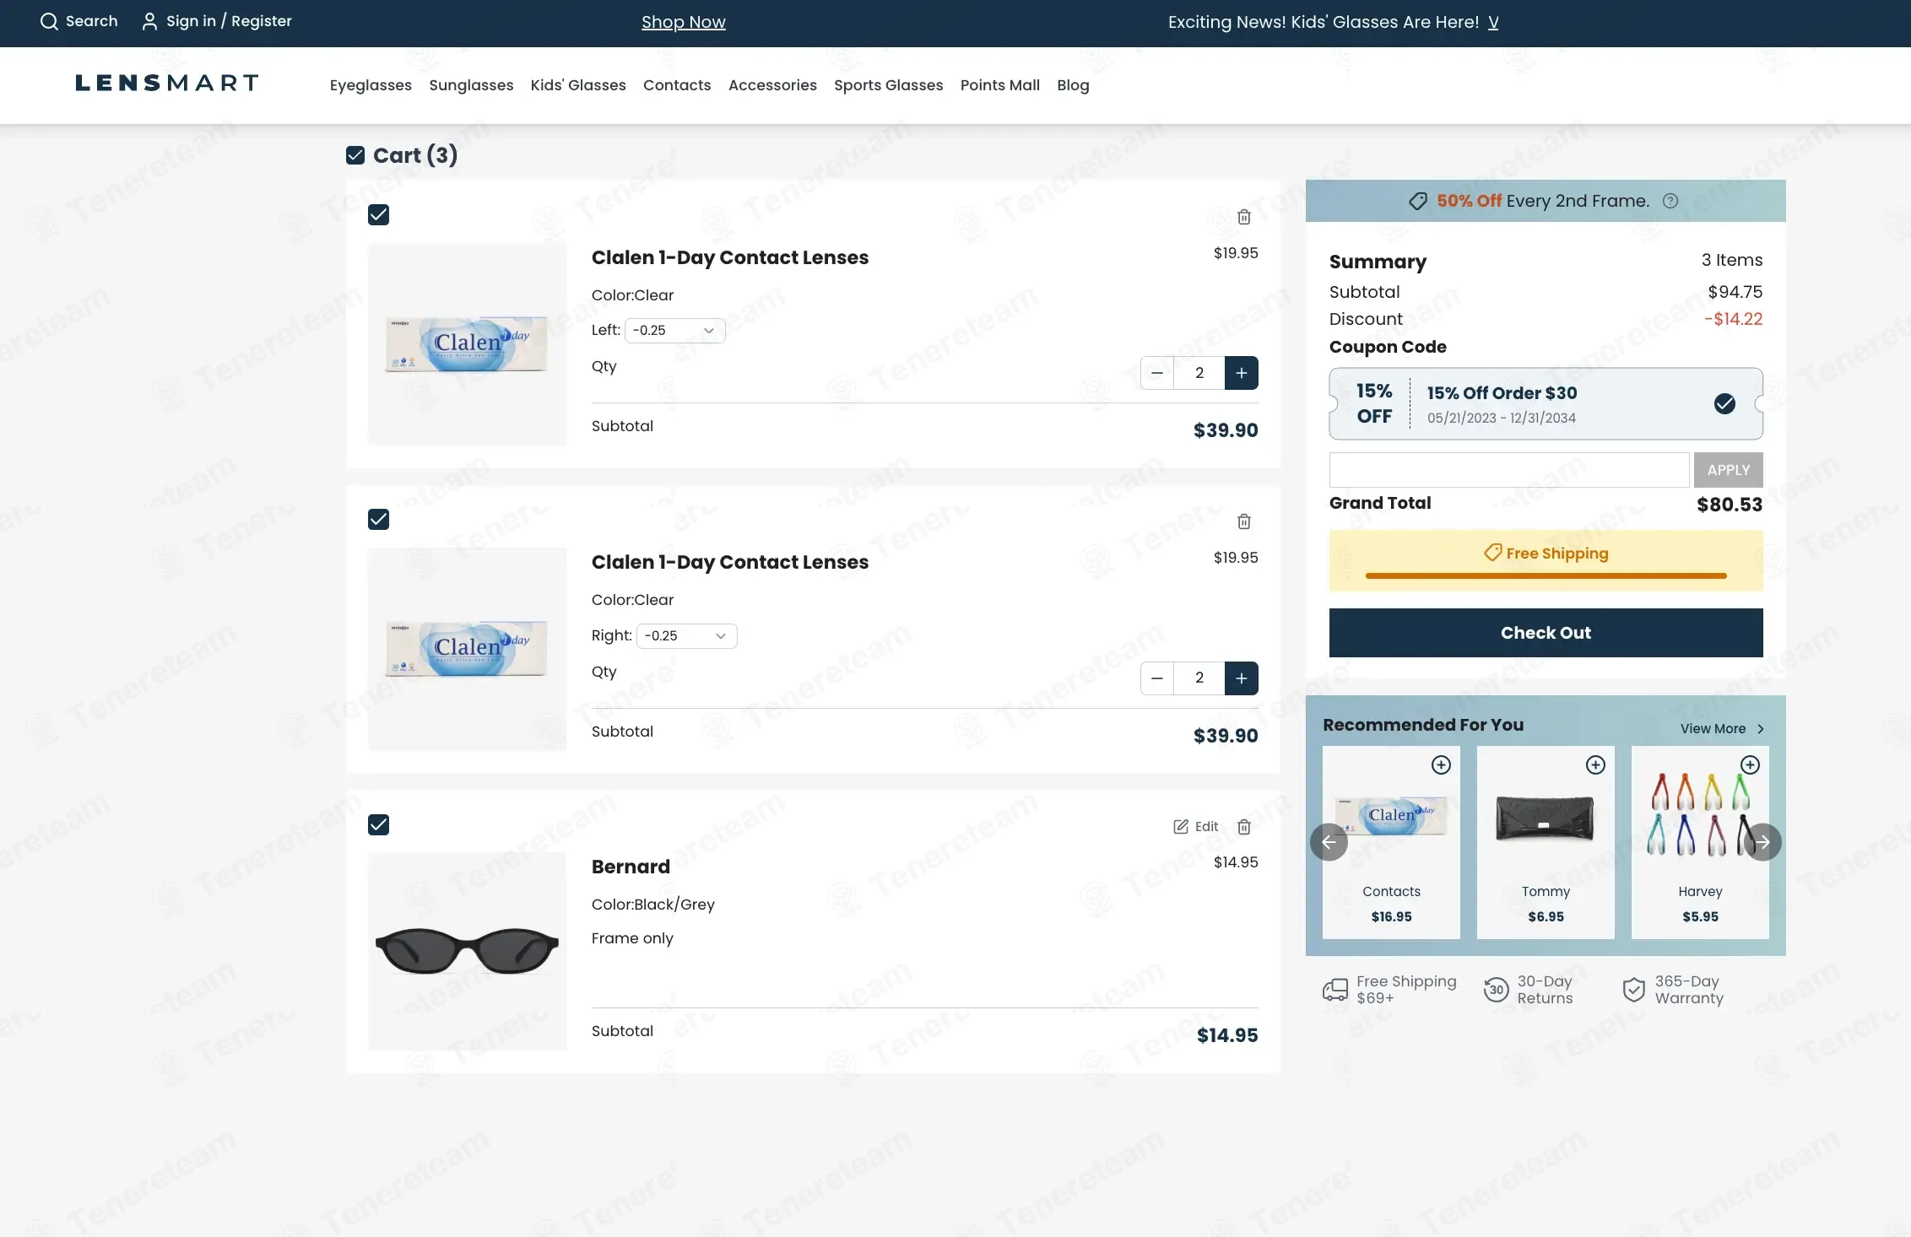The height and width of the screenshot is (1237, 1911).
Task: Click the Grand Total amount $80.53
Action: coord(1730,505)
